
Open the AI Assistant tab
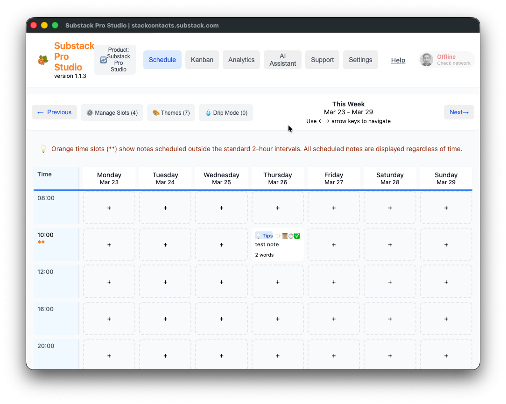coord(283,60)
